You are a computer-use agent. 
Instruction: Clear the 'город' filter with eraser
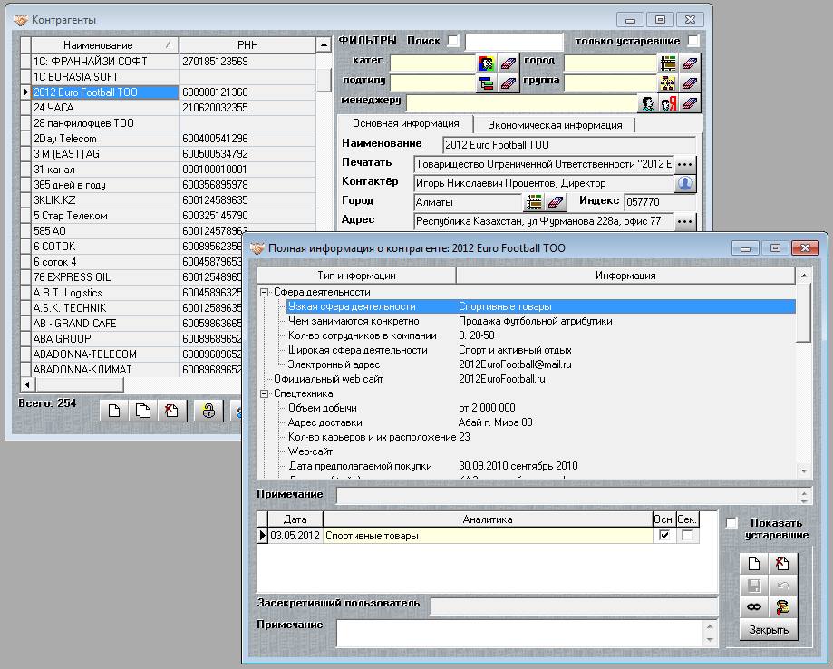(690, 63)
